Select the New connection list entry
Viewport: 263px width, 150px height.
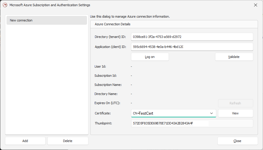(x=47, y=20)
